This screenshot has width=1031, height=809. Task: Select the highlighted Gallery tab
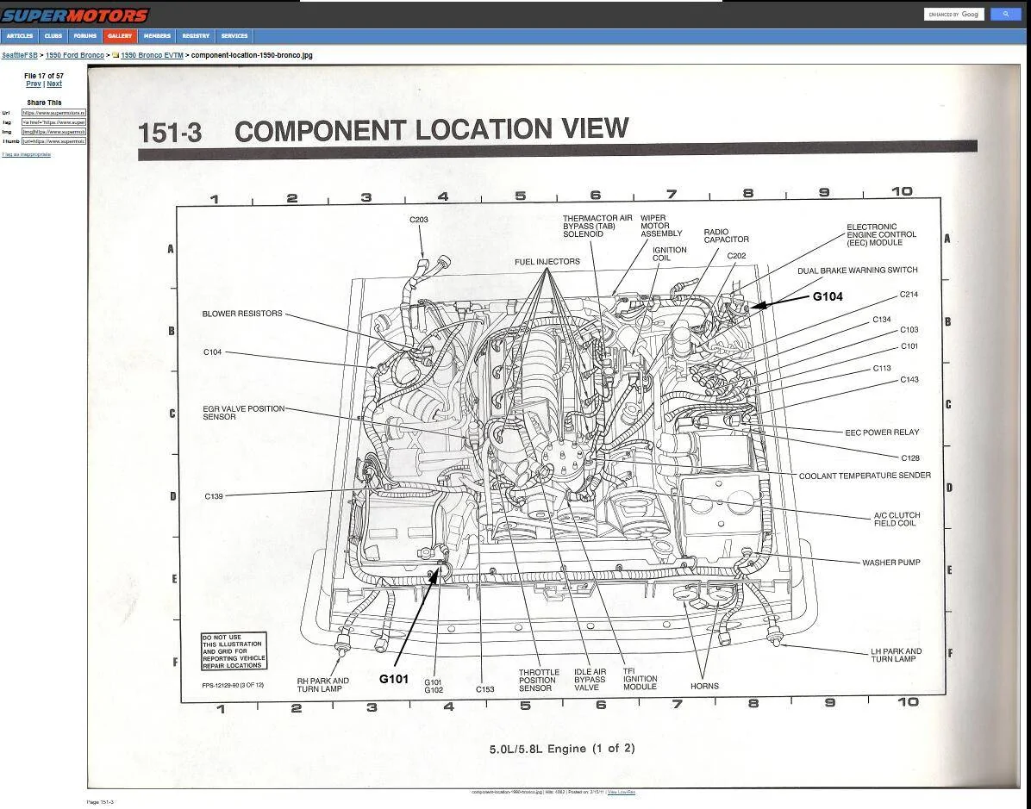(x=120, y=35)
